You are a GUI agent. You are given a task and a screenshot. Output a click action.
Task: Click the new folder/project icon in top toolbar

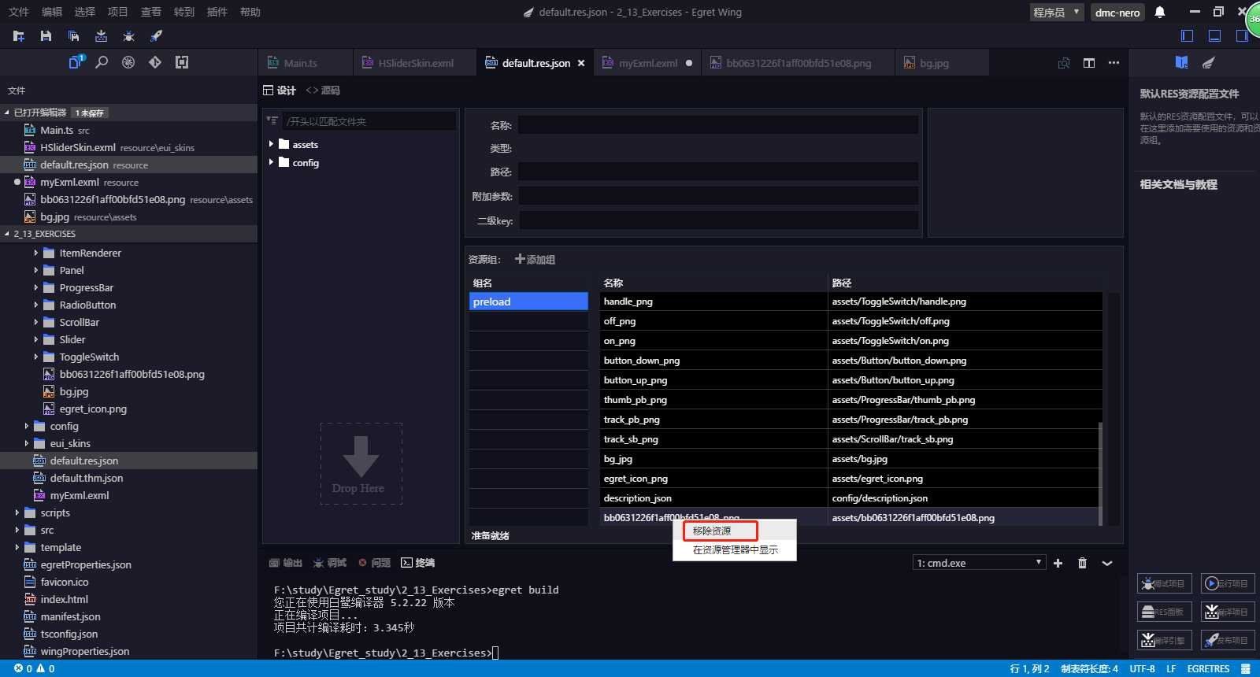[19, 36]
